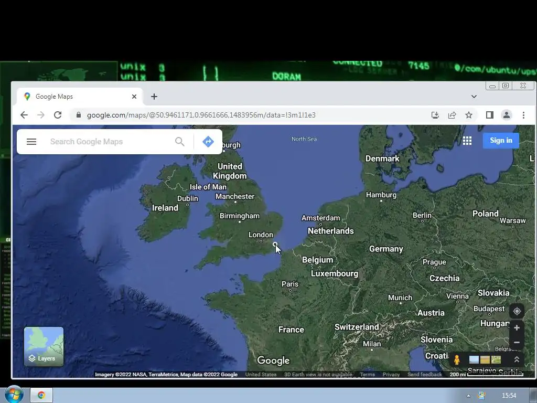537x403 pixels.
Task: Open the Terms link
Action: [368, 375]
